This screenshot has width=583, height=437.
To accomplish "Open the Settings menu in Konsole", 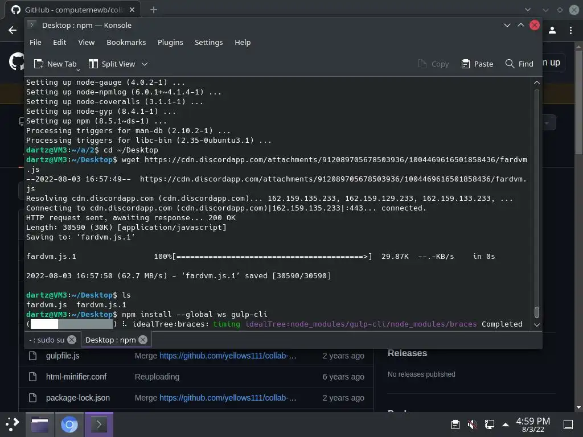I will [208, 42].
